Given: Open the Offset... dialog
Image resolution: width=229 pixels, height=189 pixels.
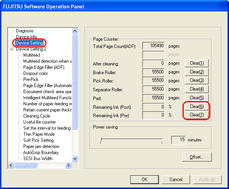Looking at the screenshot, I should click(197, 157).
